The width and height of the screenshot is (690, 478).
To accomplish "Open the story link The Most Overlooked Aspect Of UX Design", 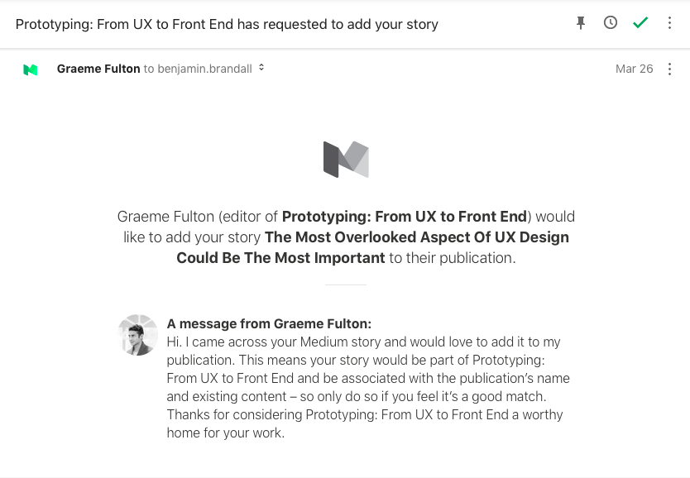I will pyautogui.click(x=416, y=237).
